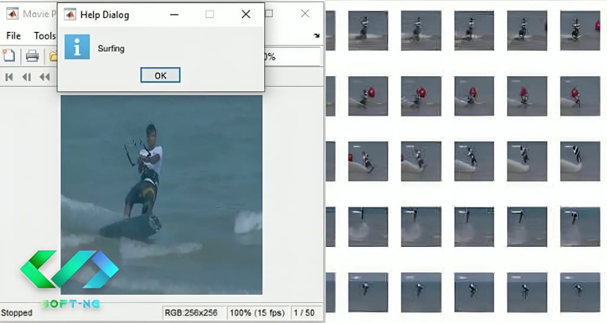Maximize the Movie Player window
The width and height of the screenshot is (607, 323).
pos(270,14)
